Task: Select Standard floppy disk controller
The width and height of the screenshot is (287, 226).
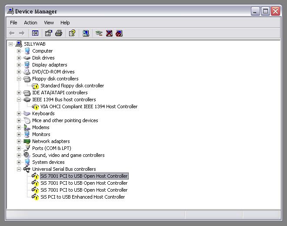Action: (x=72, y=86)
